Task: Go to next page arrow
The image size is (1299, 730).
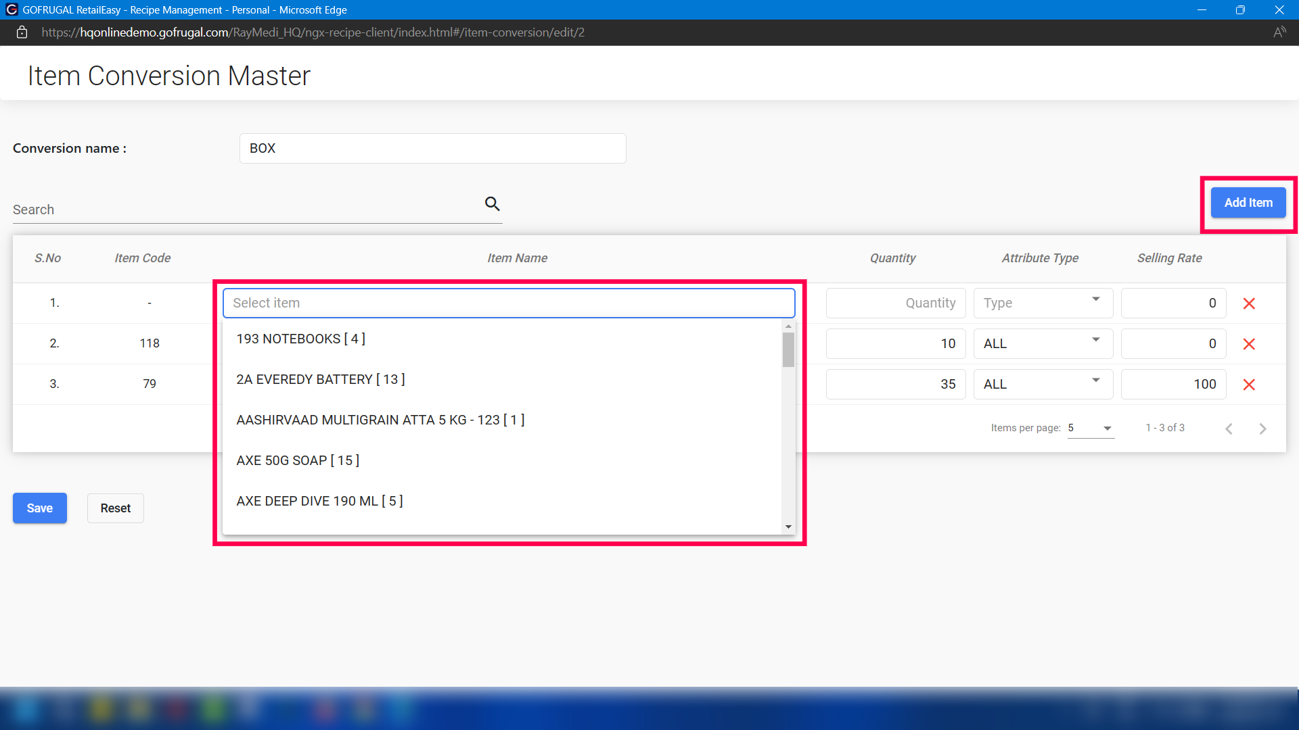Action: (1262, 429)
